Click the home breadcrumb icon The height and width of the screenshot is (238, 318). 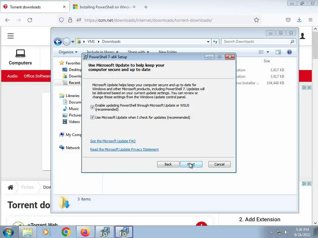(11, 187)
